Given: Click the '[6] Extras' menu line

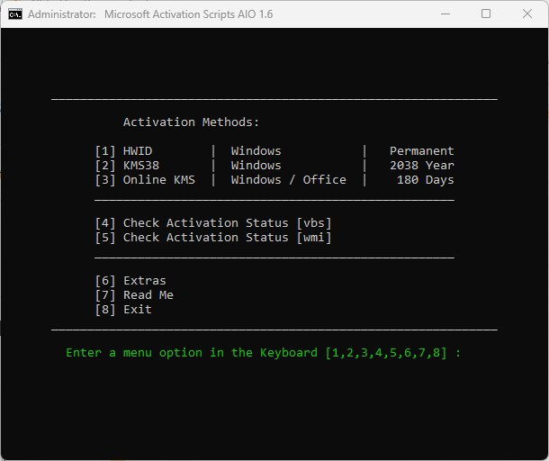Looking at the screenshot, I should pos(130,281).
